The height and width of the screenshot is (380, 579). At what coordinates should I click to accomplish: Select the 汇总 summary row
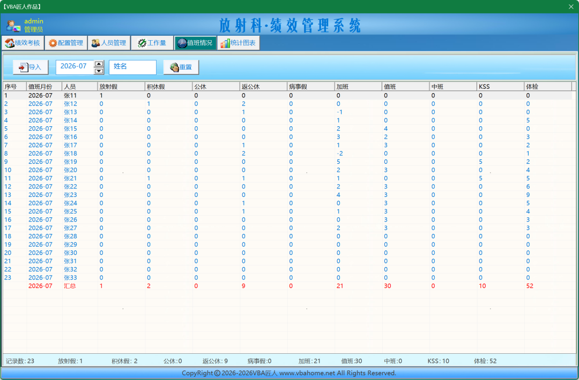click(288, 286)
